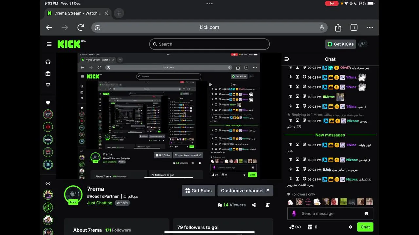Share the 7rema stream
This screenshot has height=235, width=419.
click(x=254, y=205)
